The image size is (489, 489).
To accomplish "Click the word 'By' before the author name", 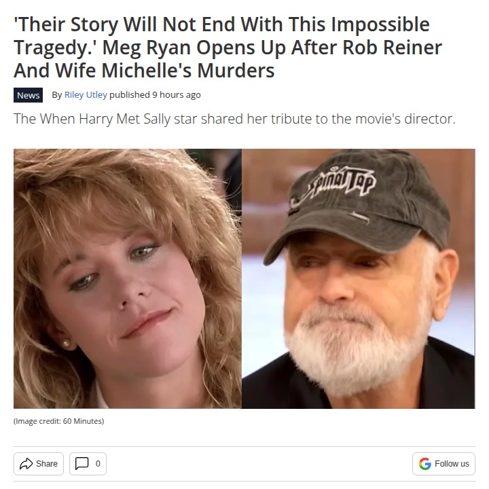I will [57, 95].
